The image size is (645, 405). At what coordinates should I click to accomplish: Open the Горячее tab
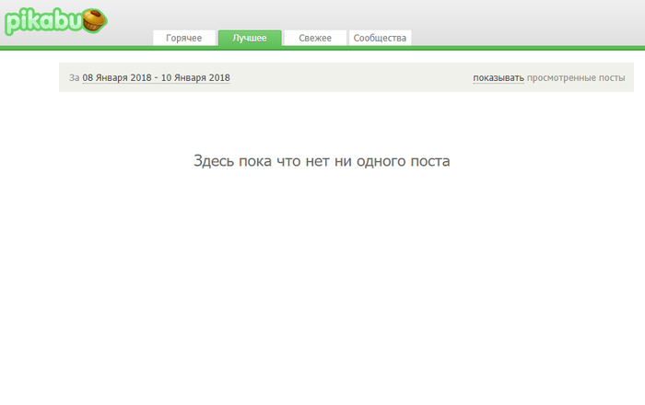pyautogui.click(x=183, y=38)
